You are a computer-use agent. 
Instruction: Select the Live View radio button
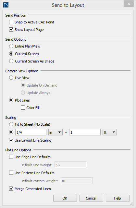pos(11,78)
